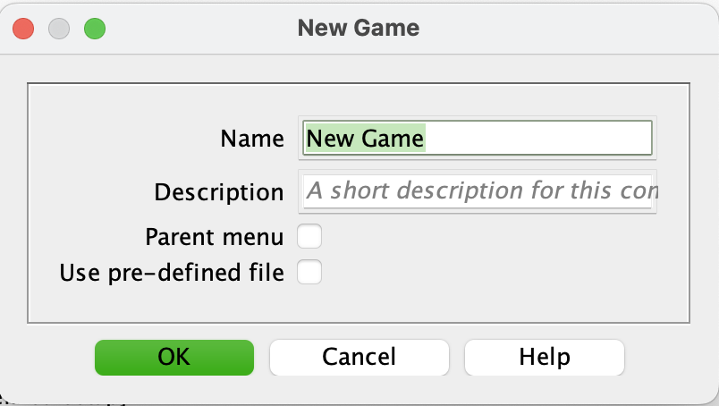Enable the Parent menu checkbox
This screenshot has height=406, width=719.
coord(309,236)
